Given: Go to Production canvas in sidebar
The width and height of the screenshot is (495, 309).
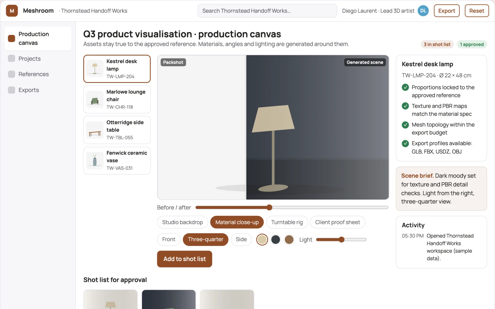Looking at the screenshot, I should pyautogui.click(x=38, y=38).
